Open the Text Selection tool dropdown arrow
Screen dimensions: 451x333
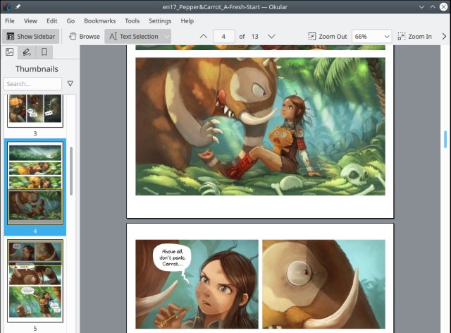pyautogui.click(x=167, y=37)
